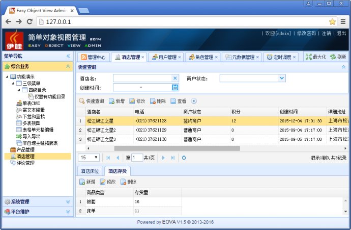Collapse the 菜单导航 sidebar panel
This screenshot has height=230, width=351.
tap(68, 56)
